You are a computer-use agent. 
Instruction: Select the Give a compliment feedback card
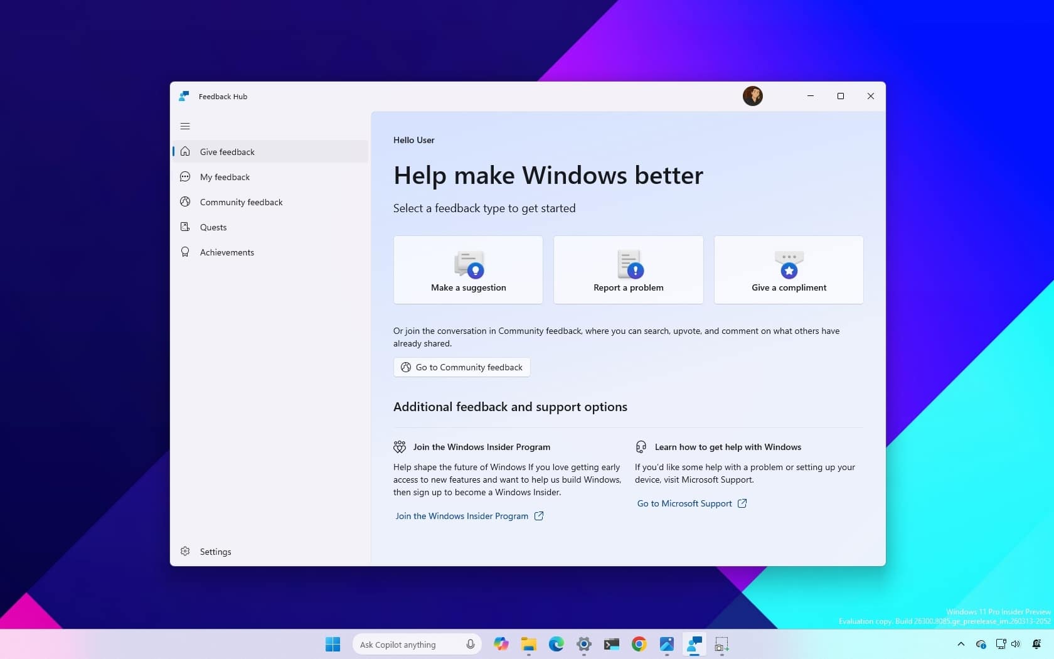[789, 270]
